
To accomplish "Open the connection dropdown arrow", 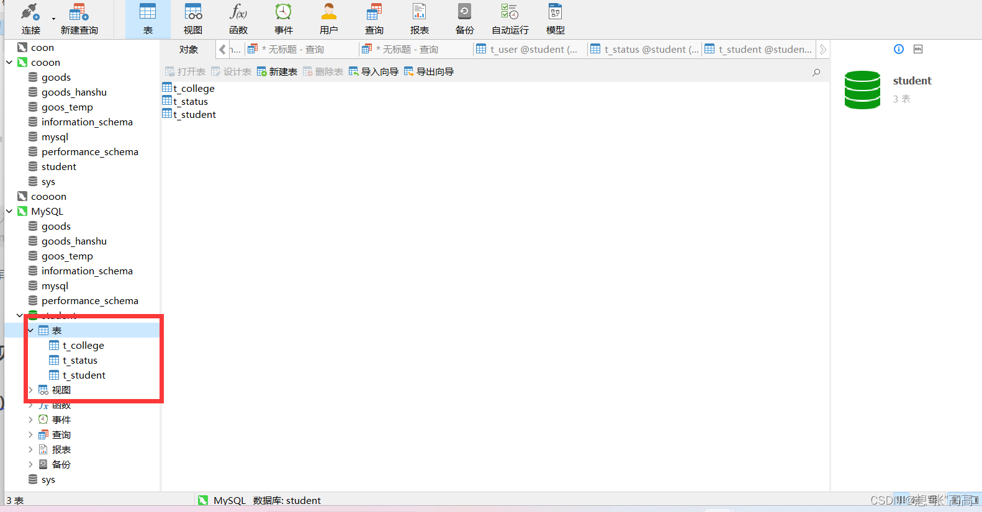I will 53,19.
